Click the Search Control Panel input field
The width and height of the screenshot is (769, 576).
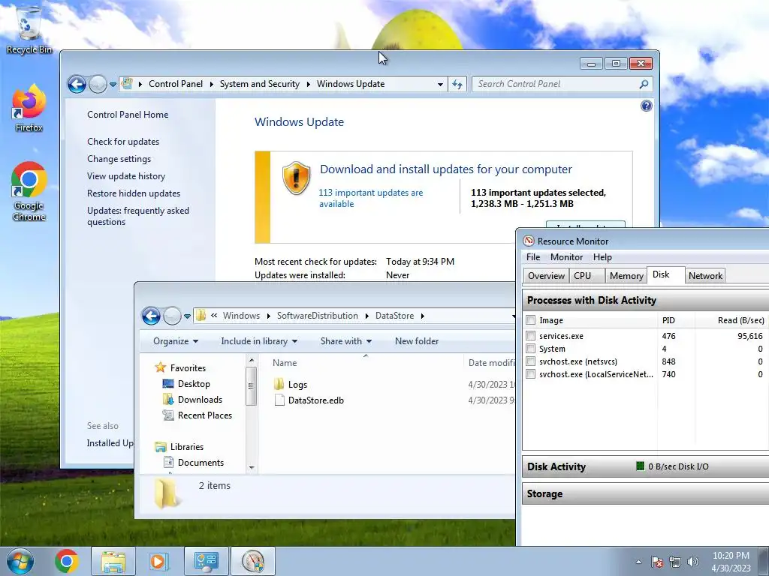click(x=556, y=84)
